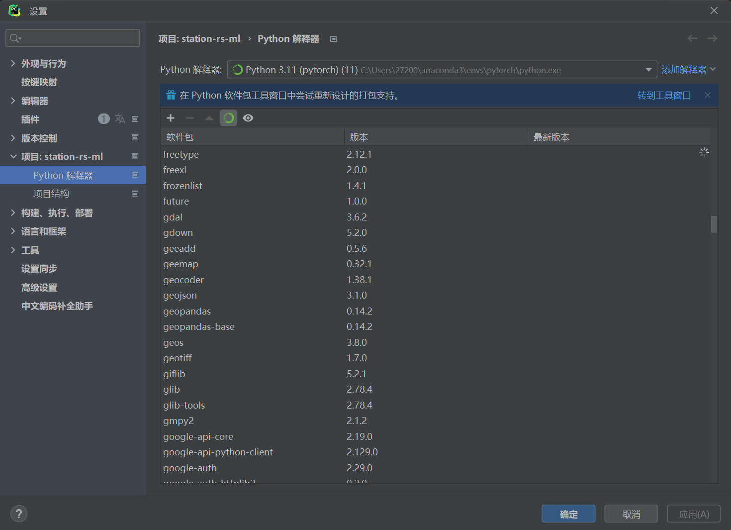
Task: Click the 项目: station-rs-ml breadcrumb
Action: pyautogui.click(x=199, y=39)
